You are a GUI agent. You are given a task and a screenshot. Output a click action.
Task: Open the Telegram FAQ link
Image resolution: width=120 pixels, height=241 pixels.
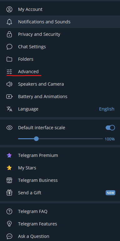pyautogui.click(x=60, y=211)
